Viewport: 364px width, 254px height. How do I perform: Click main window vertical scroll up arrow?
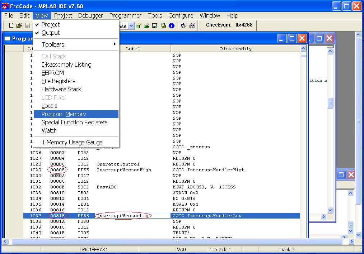(358, 35)
